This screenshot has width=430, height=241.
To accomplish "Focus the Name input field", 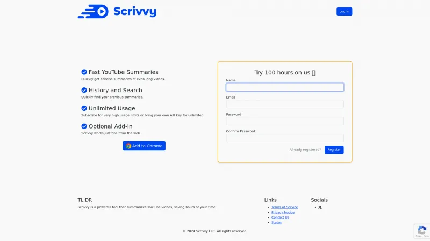I will [x=285, y=87].
